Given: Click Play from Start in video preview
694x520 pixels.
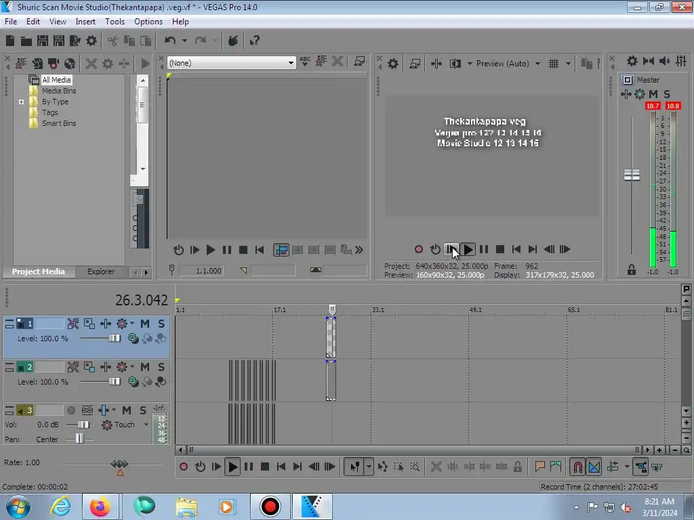Looking at the screenshot, I should click(451, 249).
